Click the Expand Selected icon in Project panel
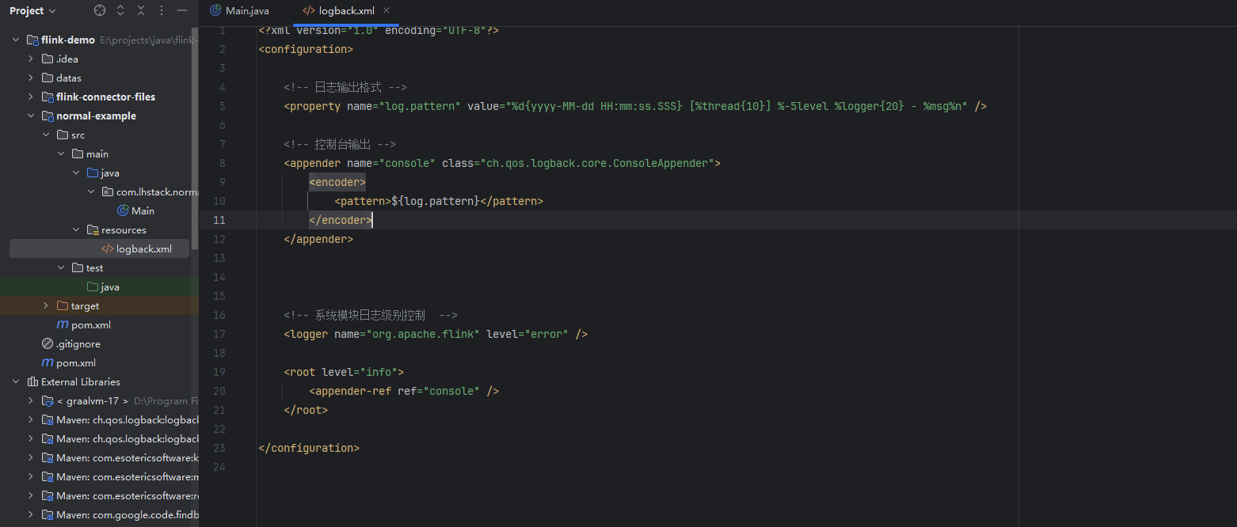Image resolution: width=1237 pixels, height=527 pixels. tap(120, 11)
